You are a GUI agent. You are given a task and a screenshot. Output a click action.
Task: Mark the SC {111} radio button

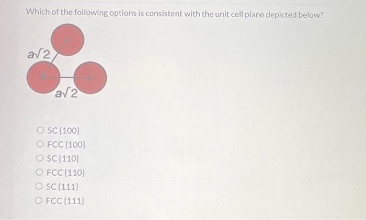(39, 187)
